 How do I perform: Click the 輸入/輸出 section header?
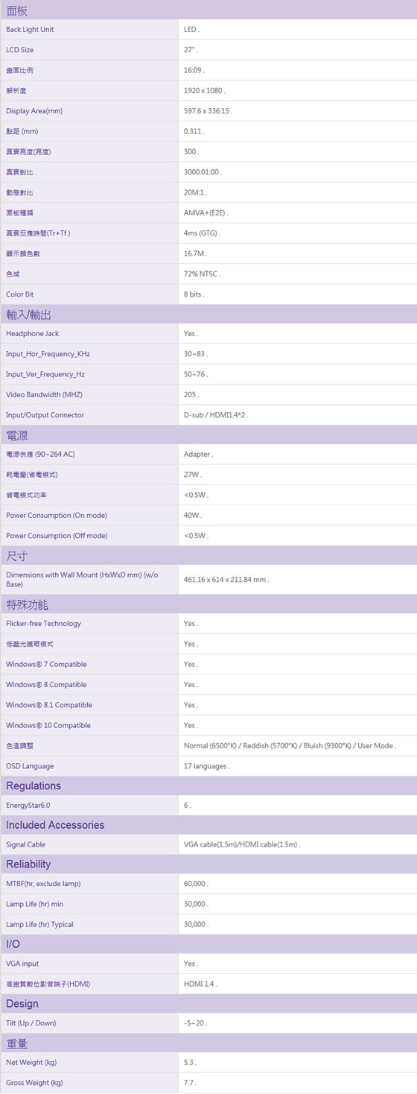(x=29, y=314)
